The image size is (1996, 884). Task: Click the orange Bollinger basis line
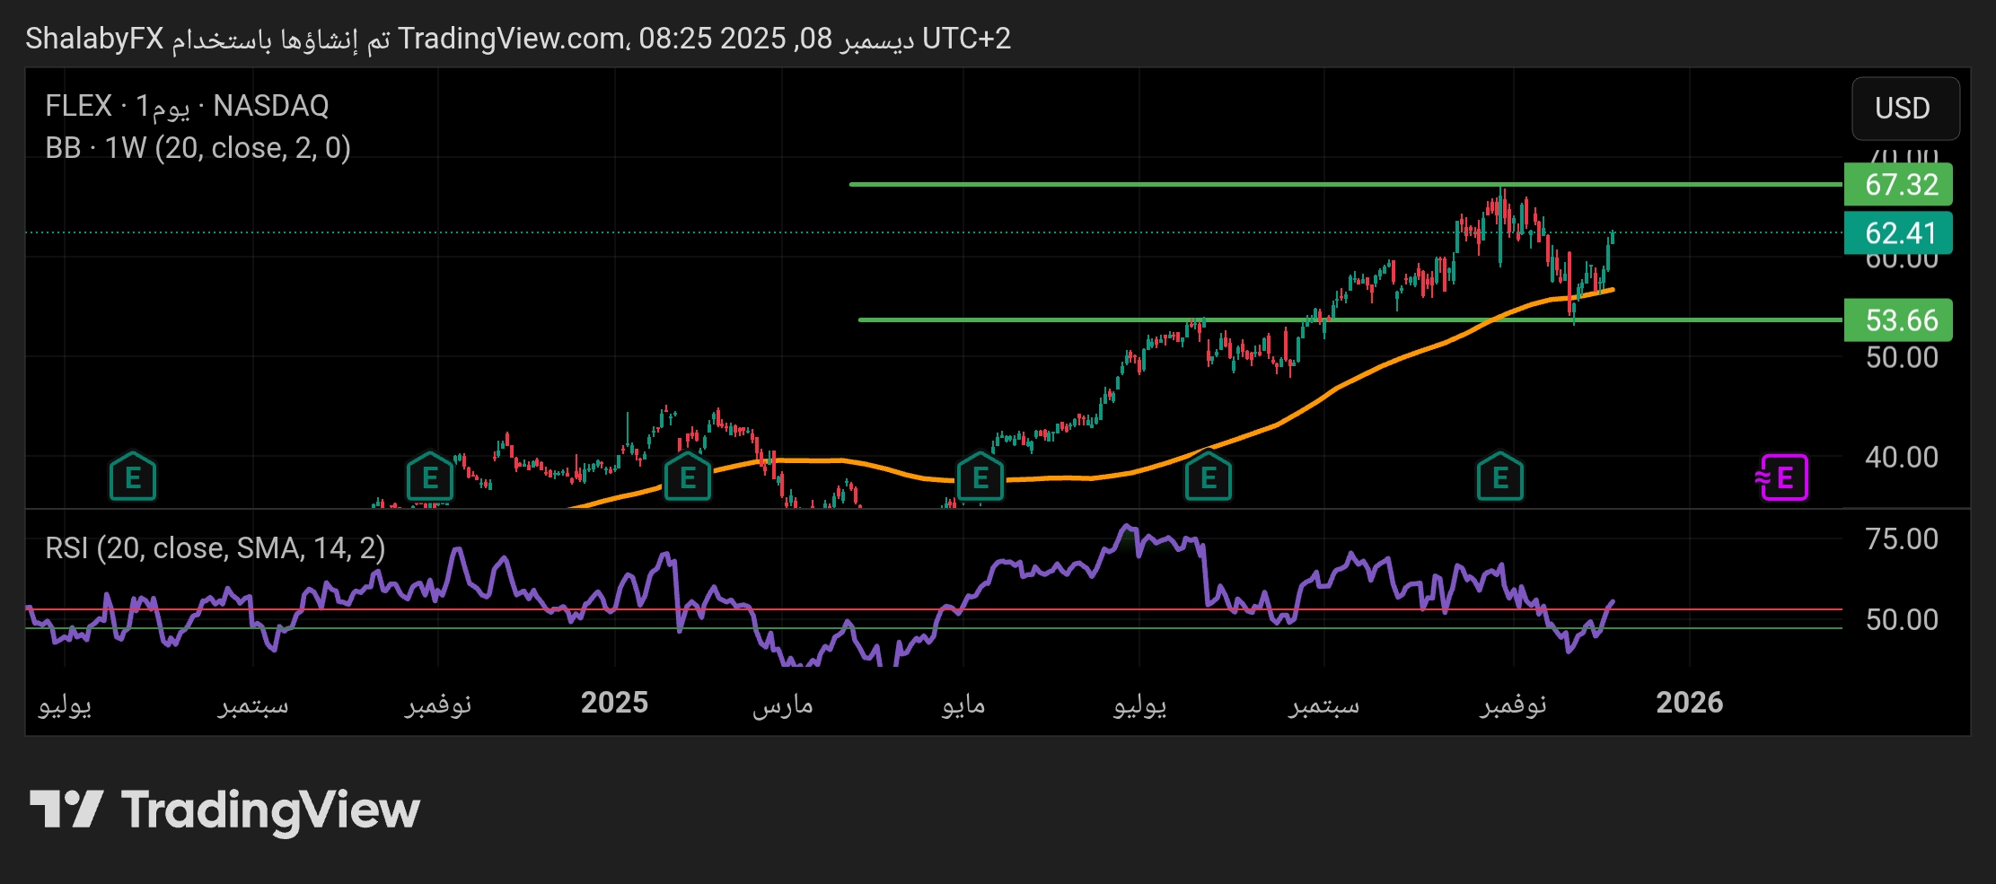pyautogui.click(x=1347, y=381)
